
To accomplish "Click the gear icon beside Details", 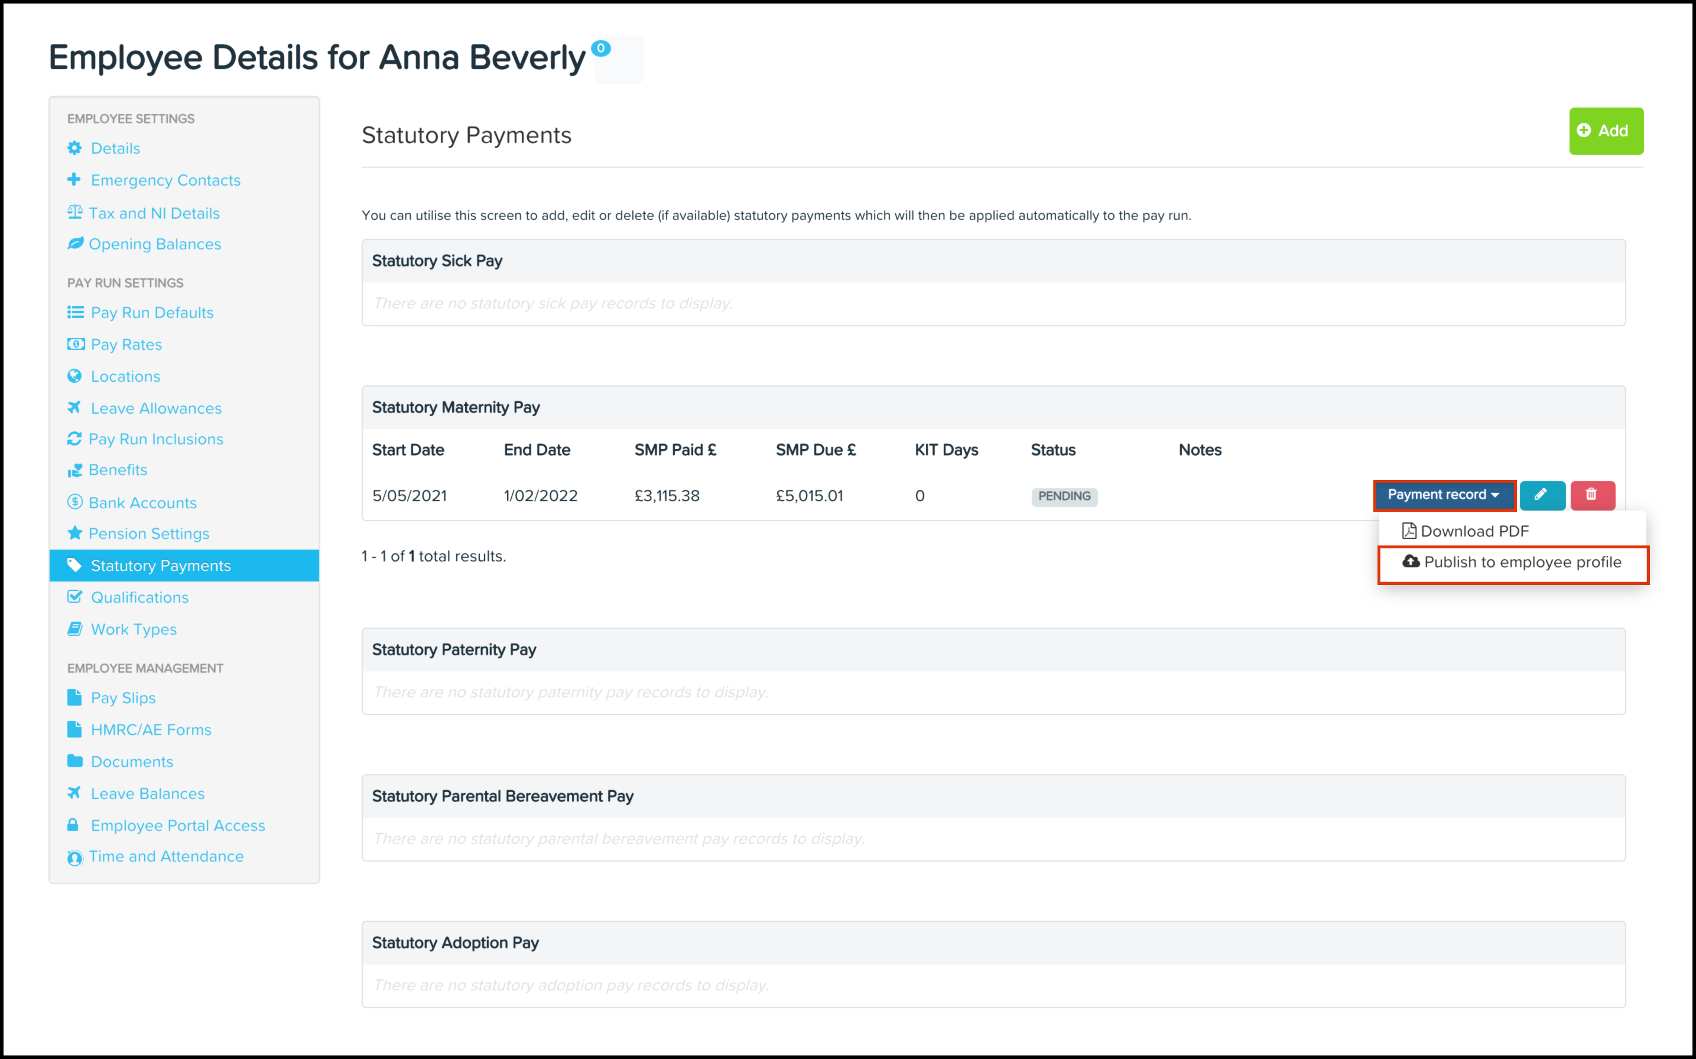I will (x=74, y=148).
